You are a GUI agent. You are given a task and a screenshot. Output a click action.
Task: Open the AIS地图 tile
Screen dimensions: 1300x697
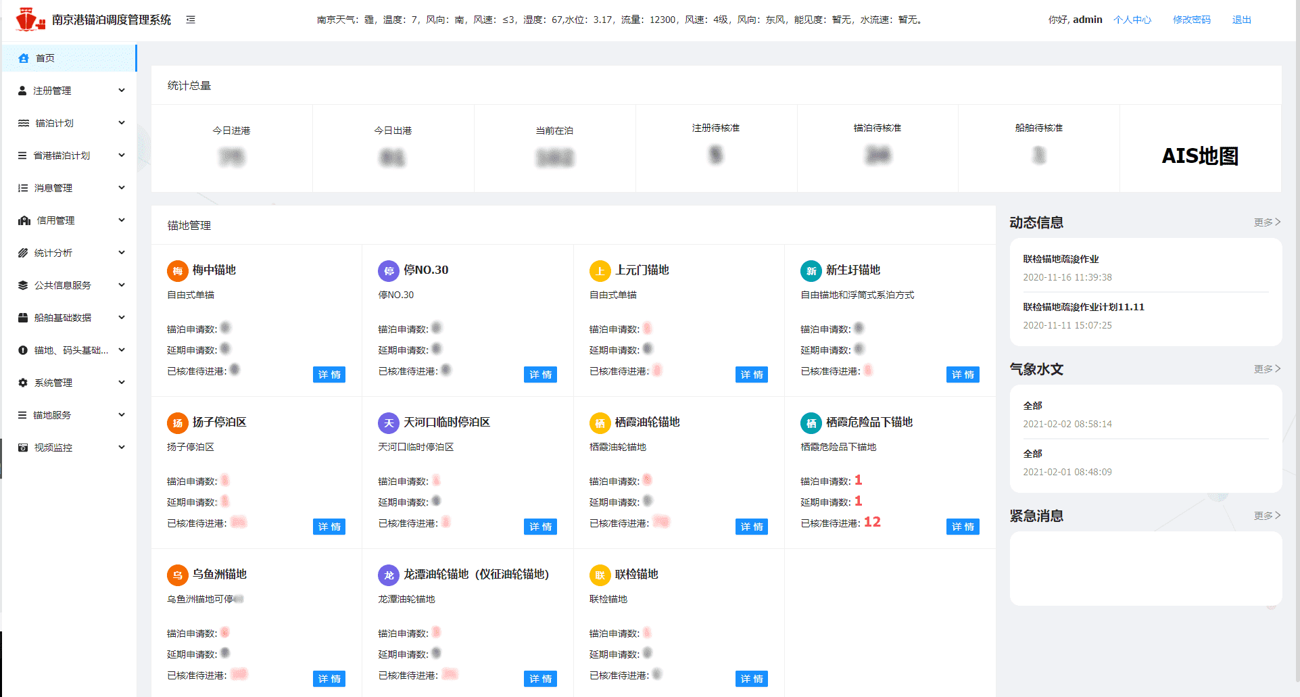[1200, 156]
